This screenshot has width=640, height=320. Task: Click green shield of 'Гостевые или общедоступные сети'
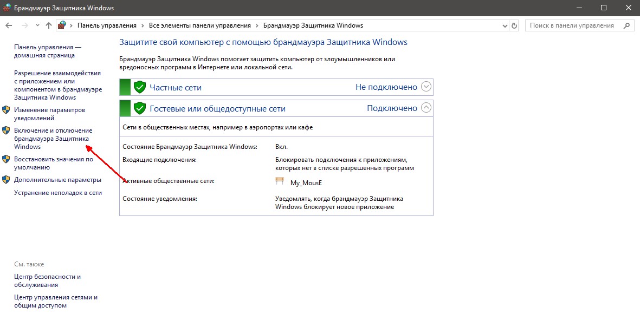tap(140, 108)
